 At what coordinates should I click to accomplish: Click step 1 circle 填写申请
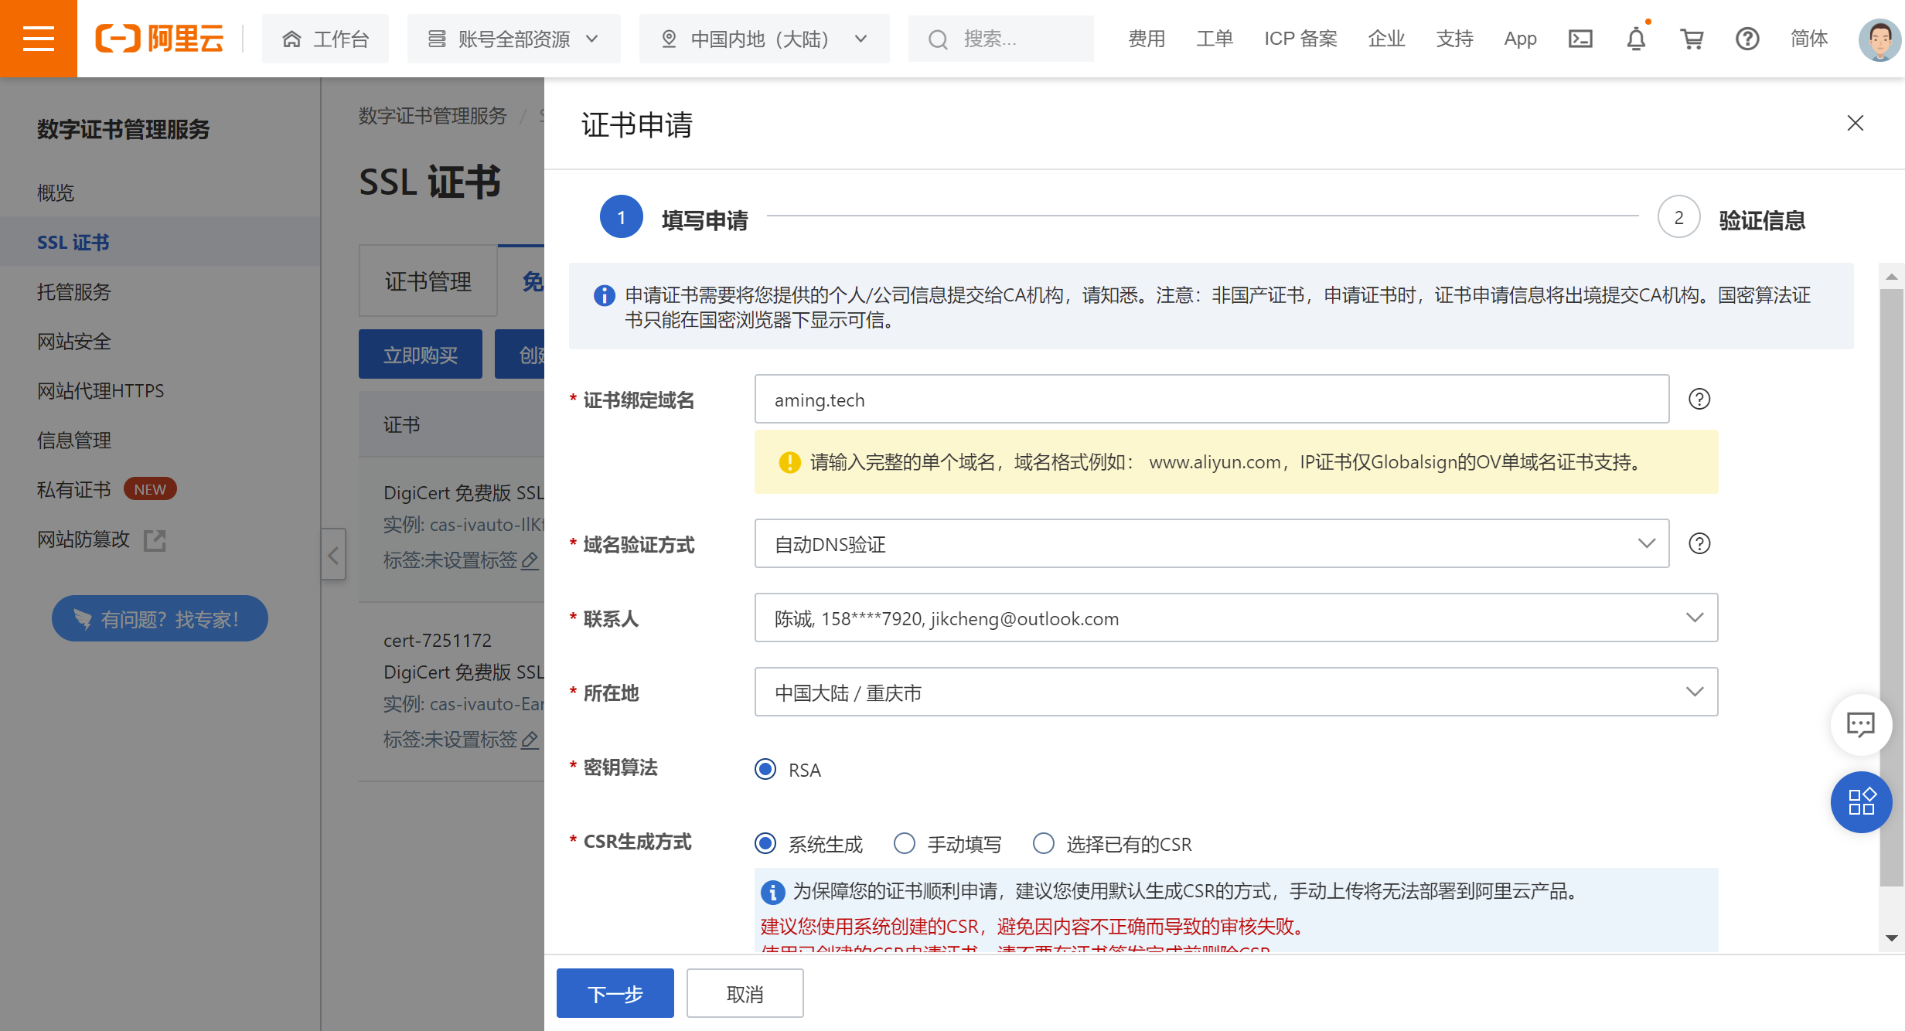[x=621, y=217]
